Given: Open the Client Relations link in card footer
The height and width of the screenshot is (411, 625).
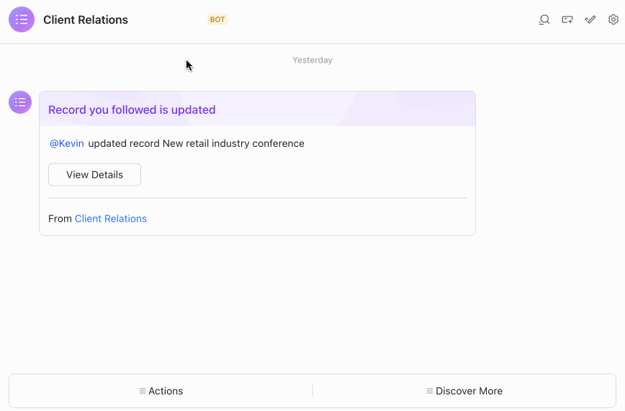Looking at the screenshot, I should (x=111, y=219).
